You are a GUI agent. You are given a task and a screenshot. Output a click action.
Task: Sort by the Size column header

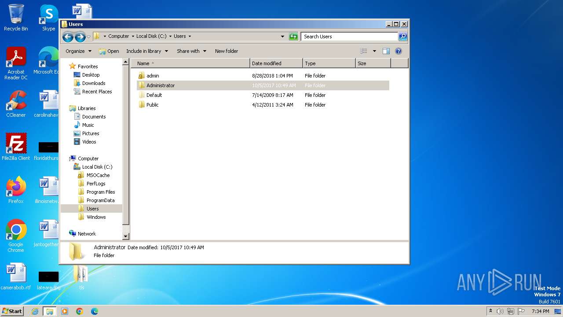click(373, 63)
